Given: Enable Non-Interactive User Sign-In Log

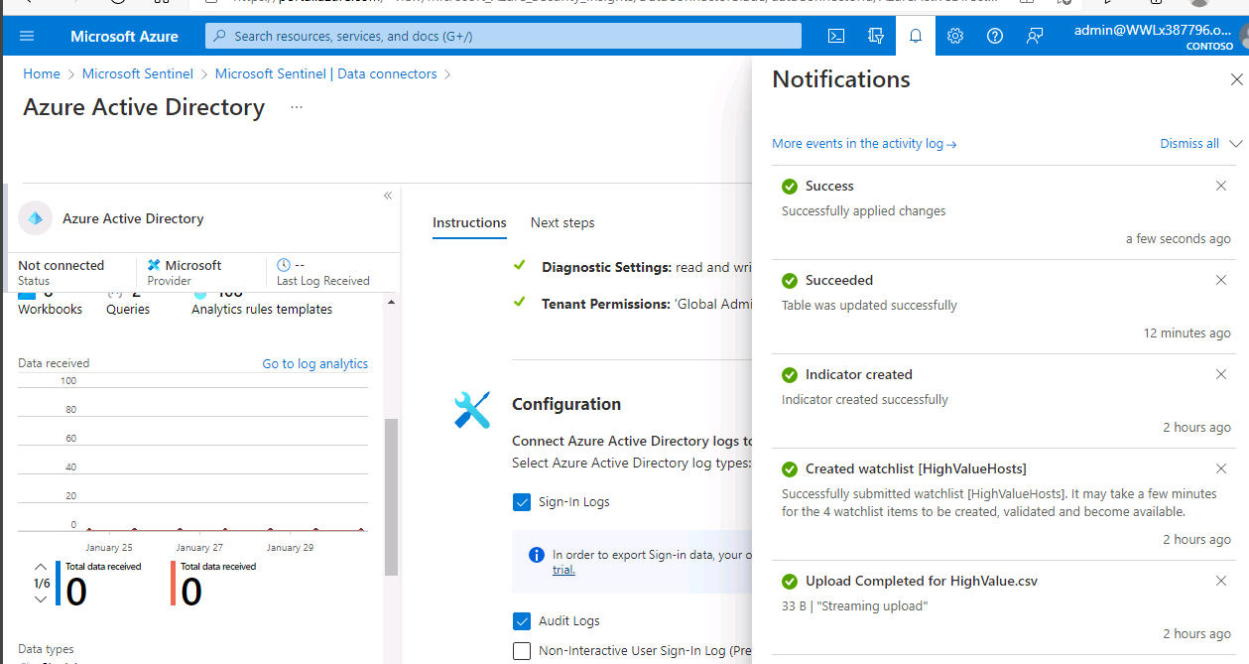Looking at the screenshot, I should click(x=522, y=650).
